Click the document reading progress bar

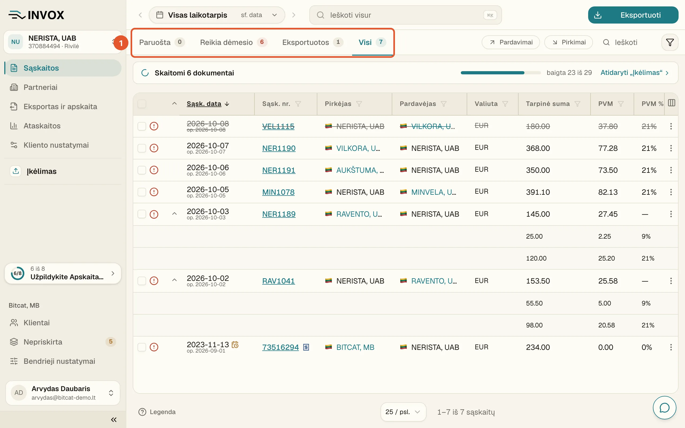500,73
